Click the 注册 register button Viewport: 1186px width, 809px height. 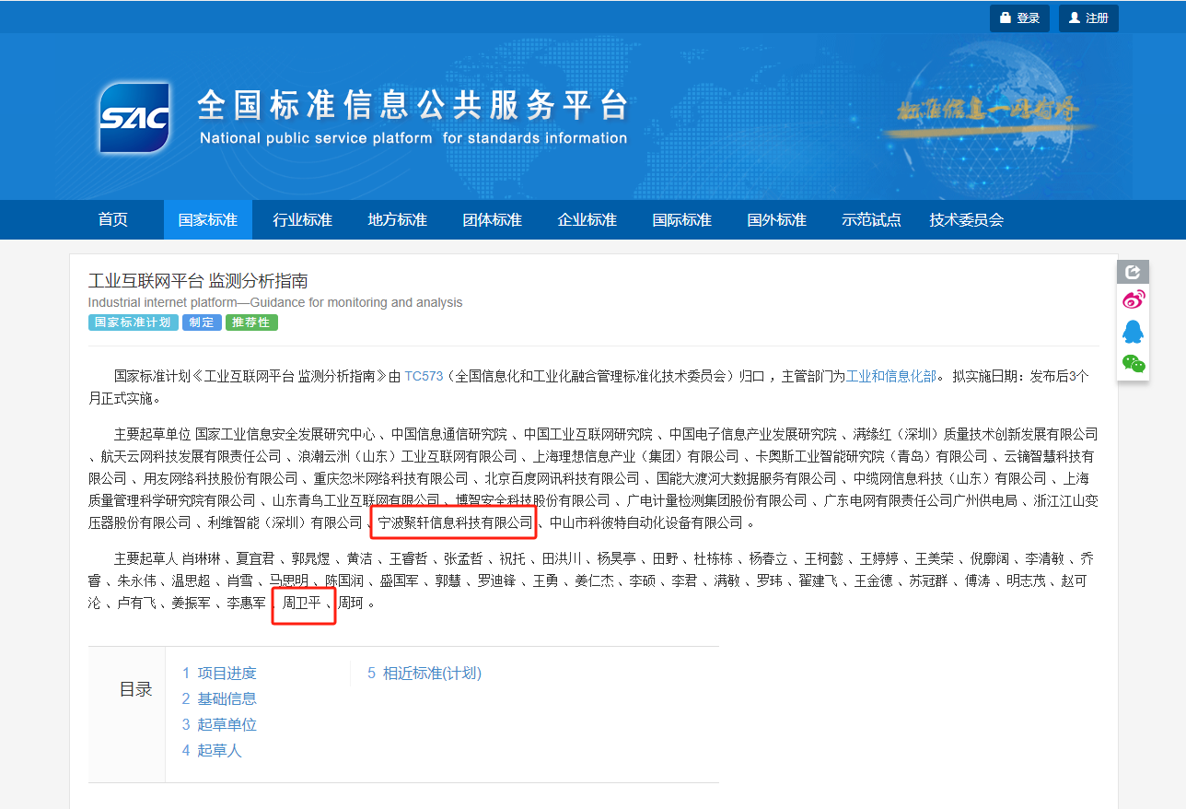click(1088, 18)
